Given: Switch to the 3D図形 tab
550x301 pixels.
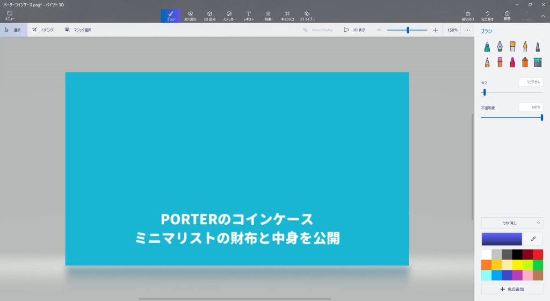Looking at the screenshot, I should point(209,16).
